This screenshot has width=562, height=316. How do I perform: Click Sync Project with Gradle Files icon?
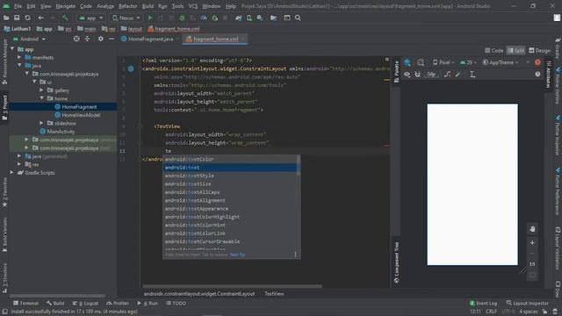tap(238, 18)
